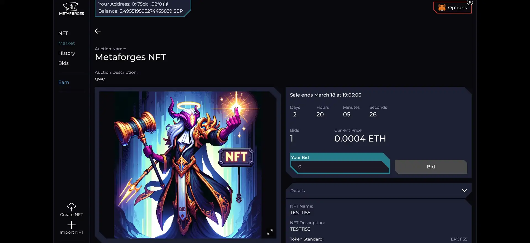Viewport: 530px width, 243px height.
Task: Collapse the Details section chevron
Action: pos(464,191)
